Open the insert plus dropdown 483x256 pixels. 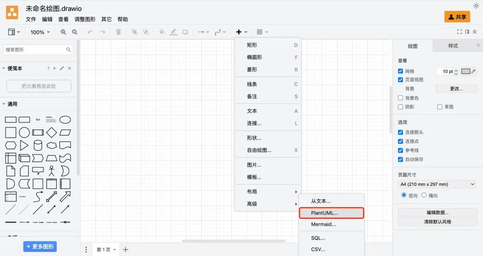tap(242, 32)
